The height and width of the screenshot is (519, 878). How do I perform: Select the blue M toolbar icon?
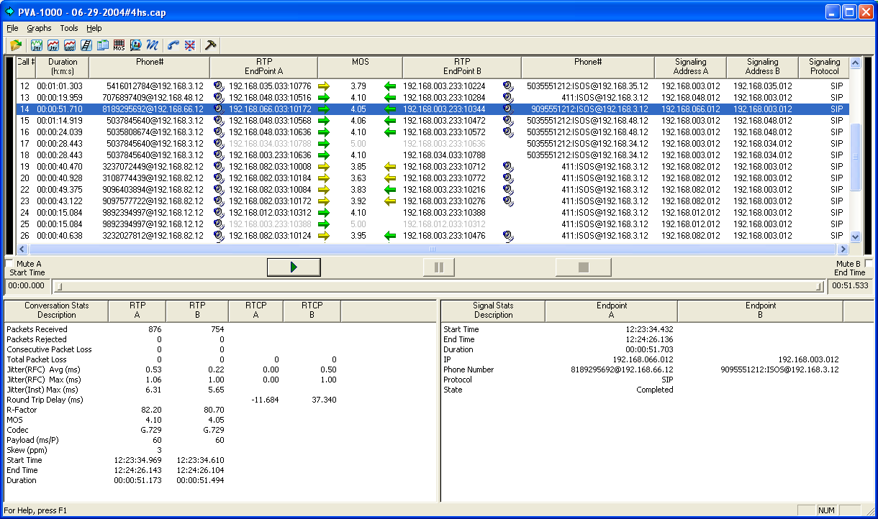tap(153, 45)
